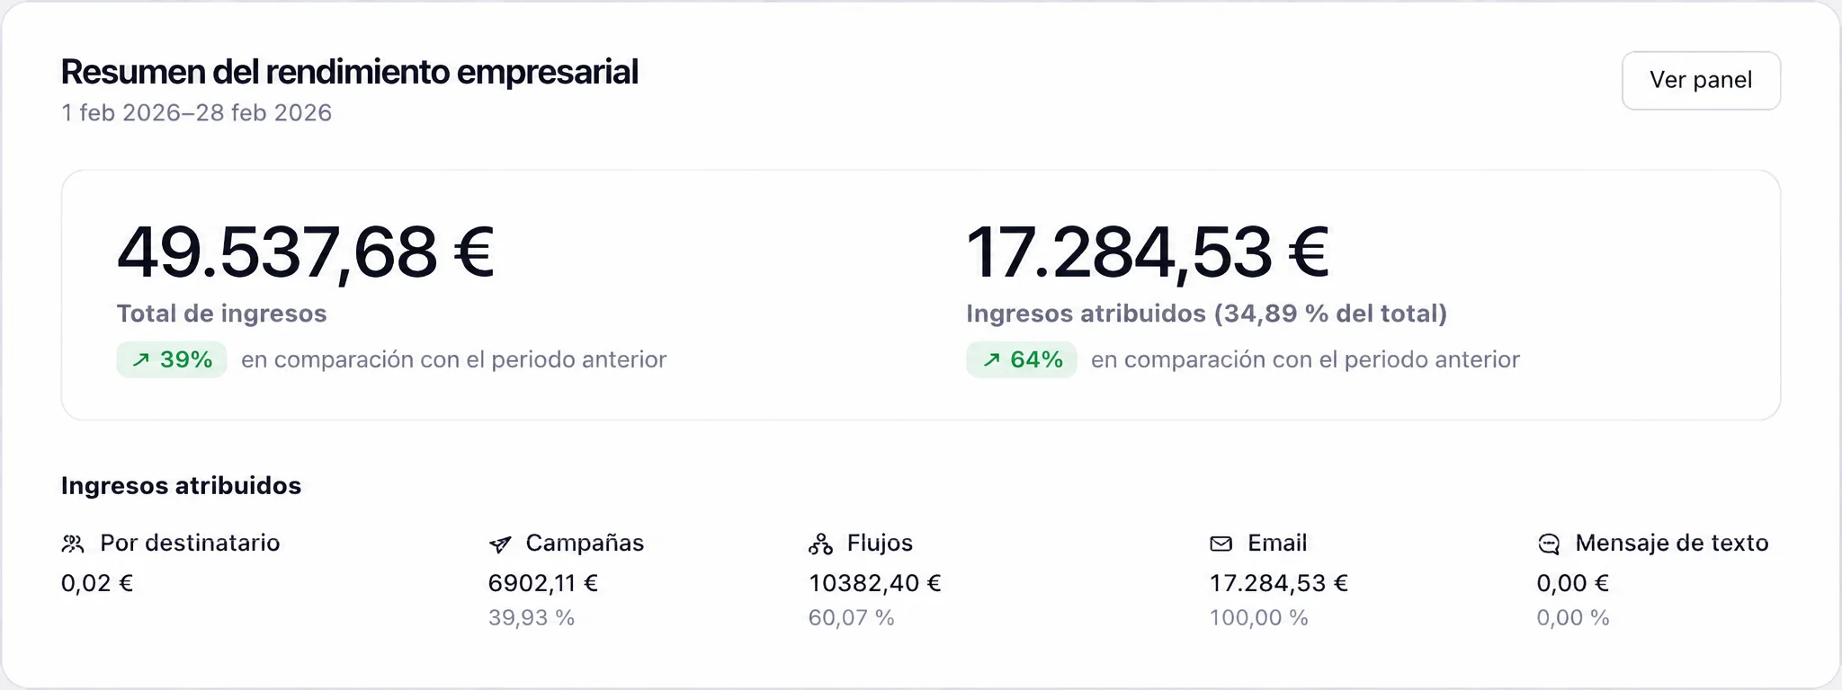
Task: Click the Flujos label
Action: pyautogui.click(x=880, y=544)
